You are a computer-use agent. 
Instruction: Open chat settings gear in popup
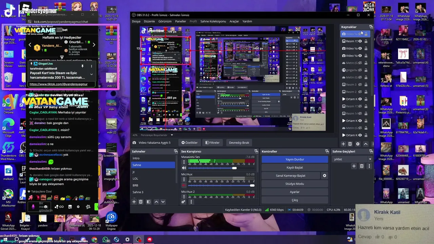[78, 207]
